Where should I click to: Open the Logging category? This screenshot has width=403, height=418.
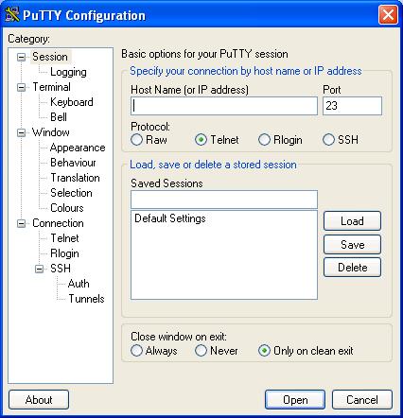point(68,72)
